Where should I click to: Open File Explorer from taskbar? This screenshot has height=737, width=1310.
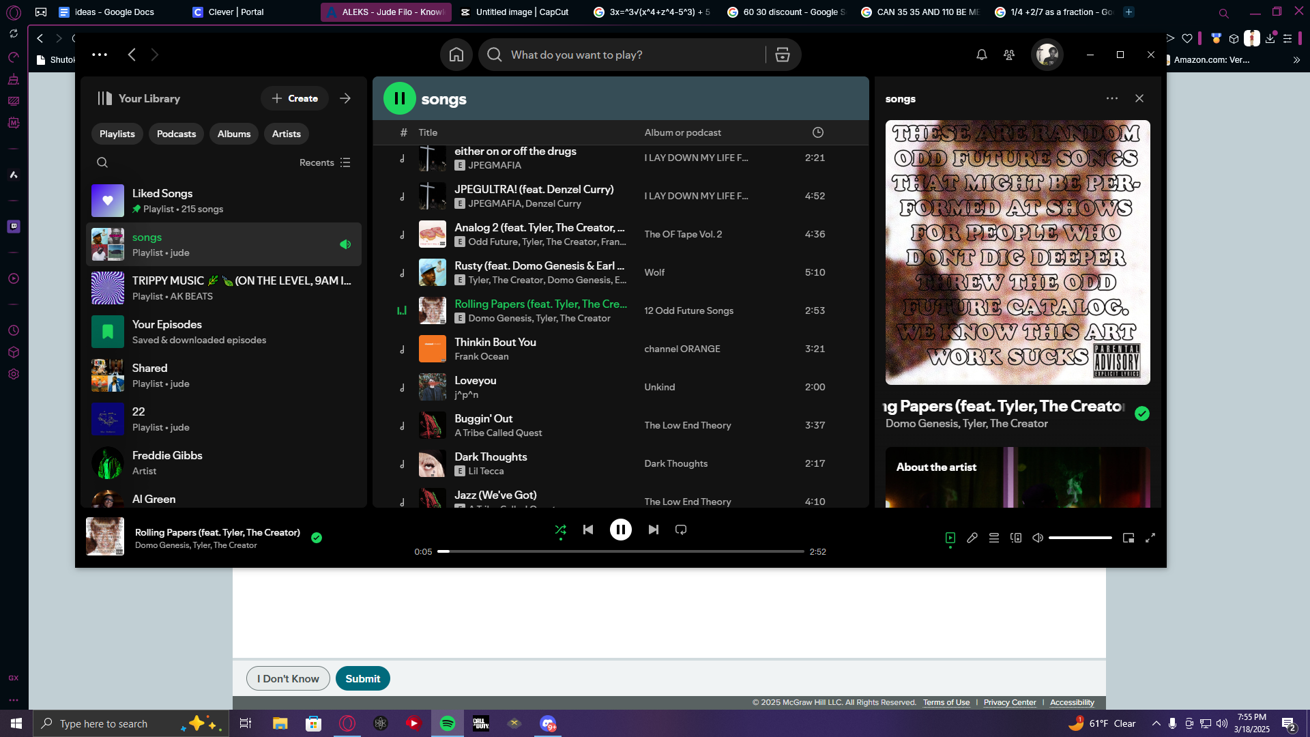pos(280,723)
